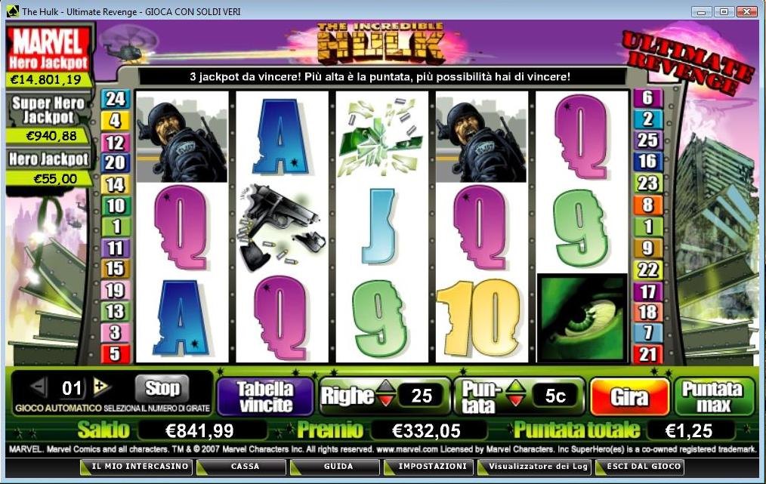Decrease the auto-spin count with the left arrow
This screenshot has width=766, height=484.
point(38,387)
